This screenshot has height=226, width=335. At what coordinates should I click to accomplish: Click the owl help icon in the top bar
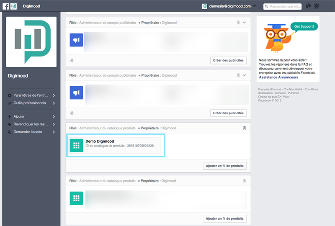tap(317, 6)
